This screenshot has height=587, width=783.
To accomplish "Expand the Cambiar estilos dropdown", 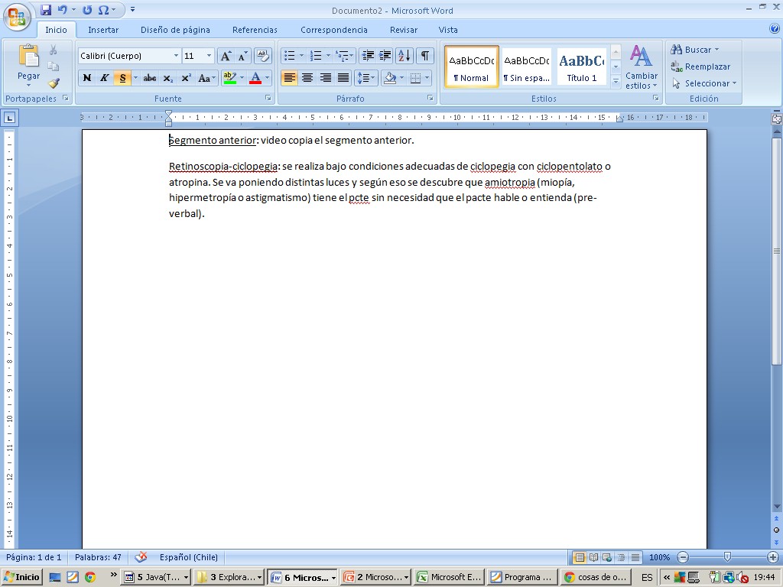I will point(642,67).
